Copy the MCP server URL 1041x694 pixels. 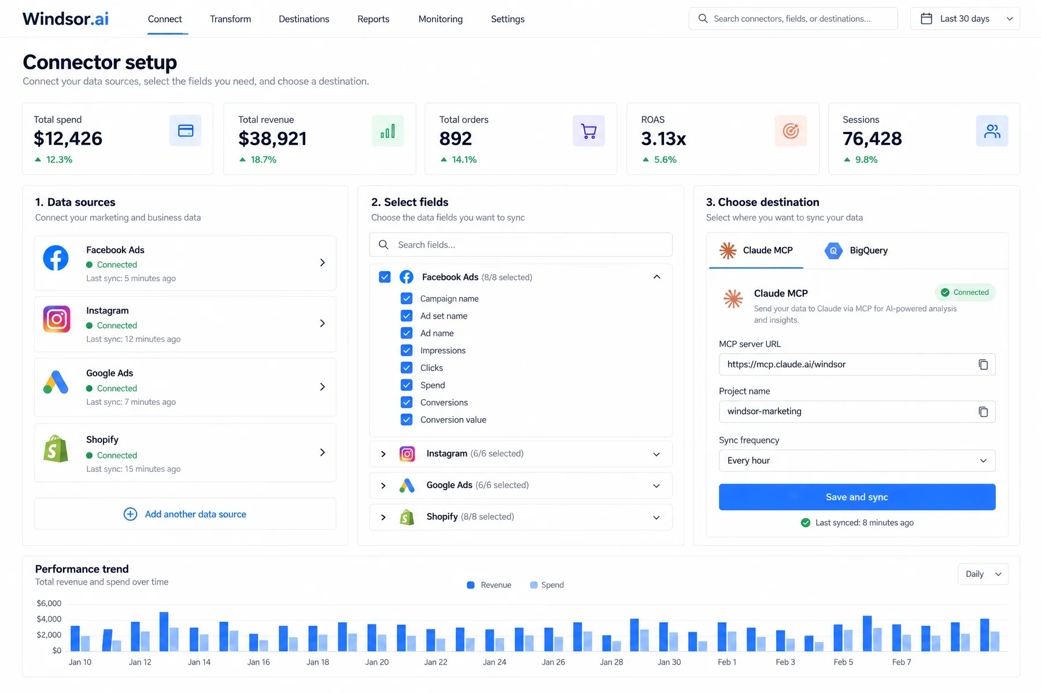click(x=983, y=364)
